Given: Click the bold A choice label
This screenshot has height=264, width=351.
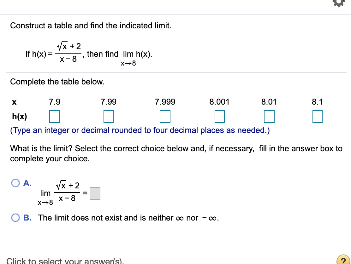Looking at the screenshot, I should 27,183.
